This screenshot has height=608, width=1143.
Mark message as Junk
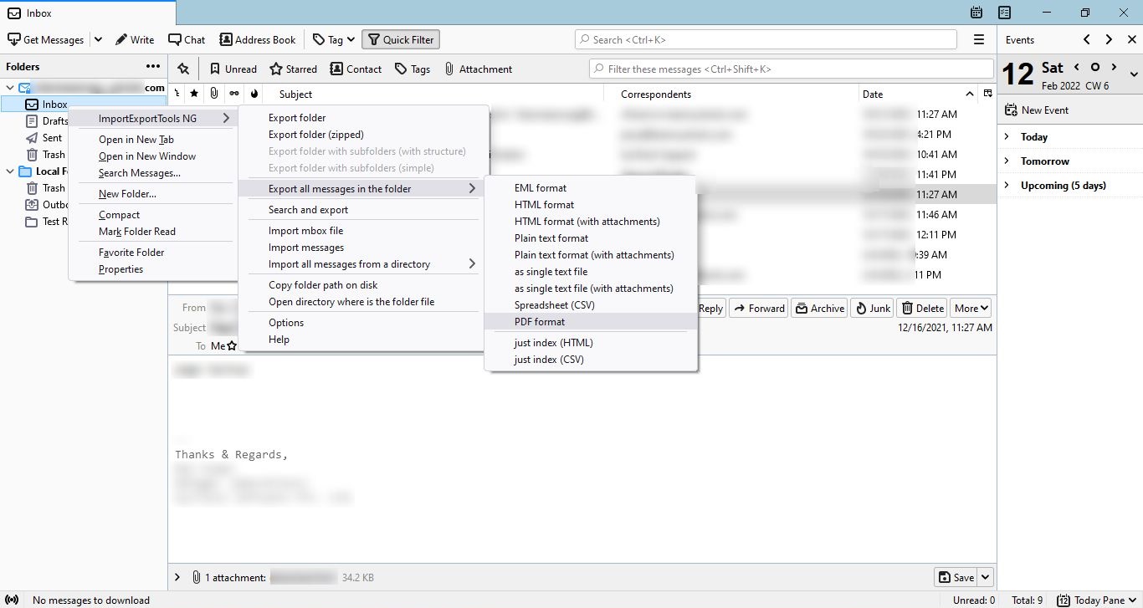coord(872,308)
